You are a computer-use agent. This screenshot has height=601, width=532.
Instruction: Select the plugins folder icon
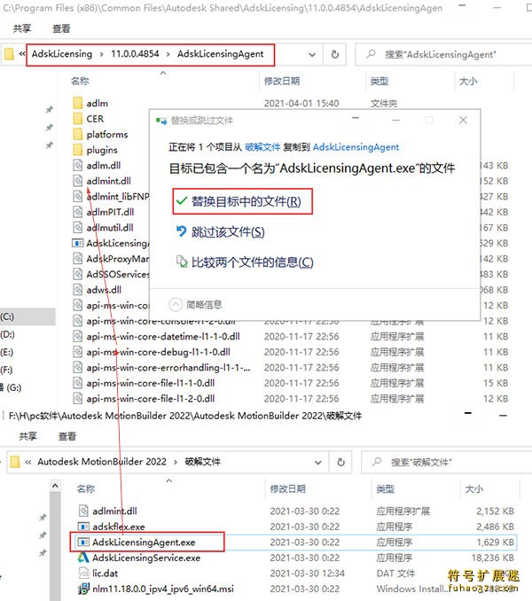point(78,150)
